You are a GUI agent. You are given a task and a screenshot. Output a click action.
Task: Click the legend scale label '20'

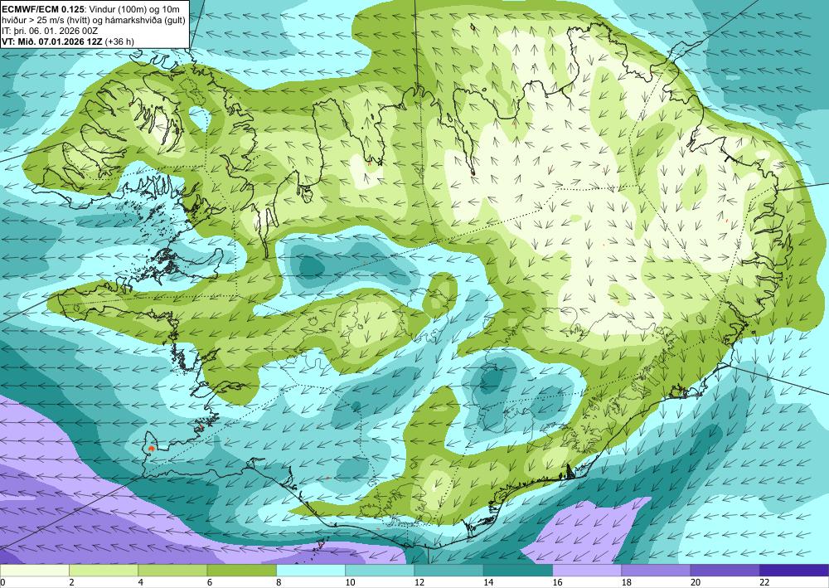point(696,583)
